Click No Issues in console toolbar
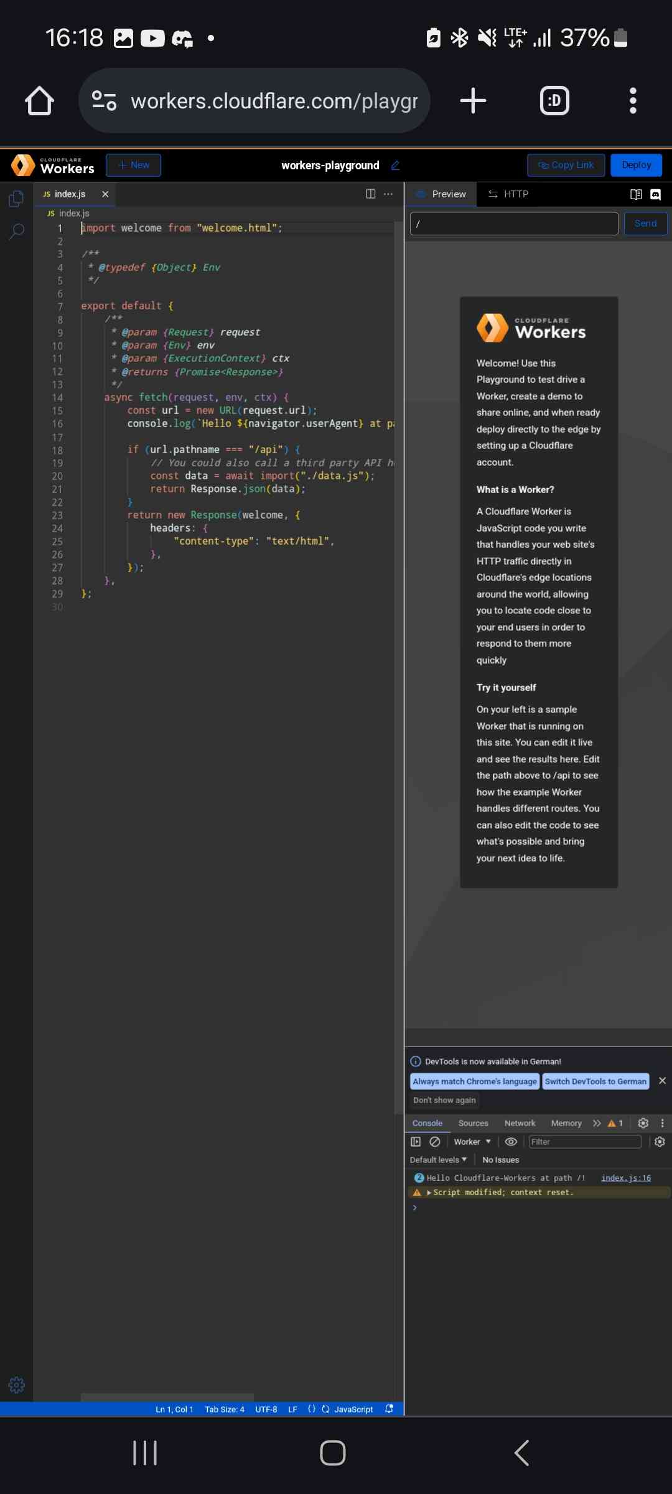This screenshot has width=672, height=1494. [x=500, y=1160]
